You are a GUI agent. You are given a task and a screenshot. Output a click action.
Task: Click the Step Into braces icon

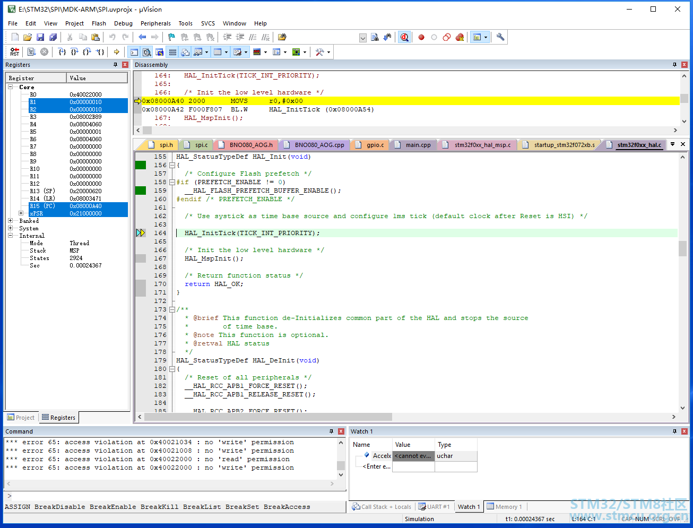tap(62, 52)
